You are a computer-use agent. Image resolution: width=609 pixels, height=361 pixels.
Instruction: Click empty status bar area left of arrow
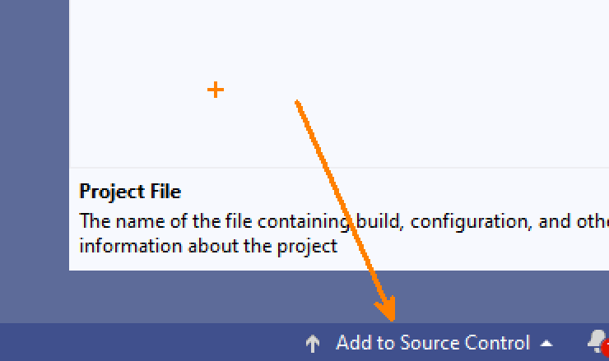click(123, 343)
